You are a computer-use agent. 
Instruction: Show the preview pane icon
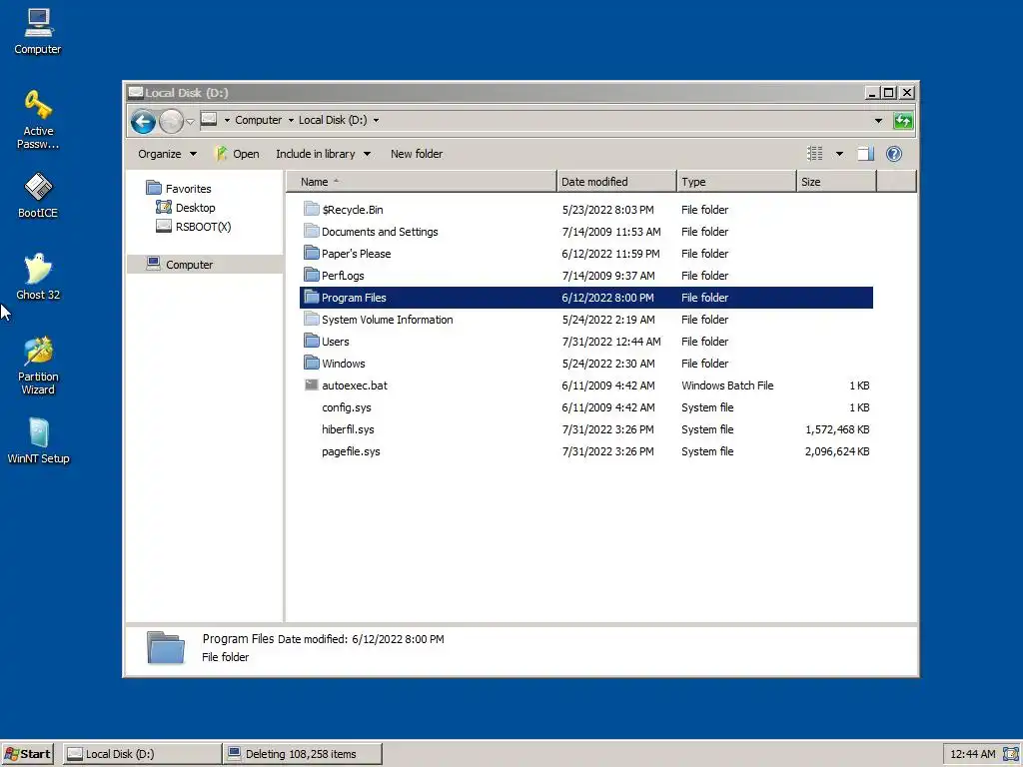[x=865, y=154]
